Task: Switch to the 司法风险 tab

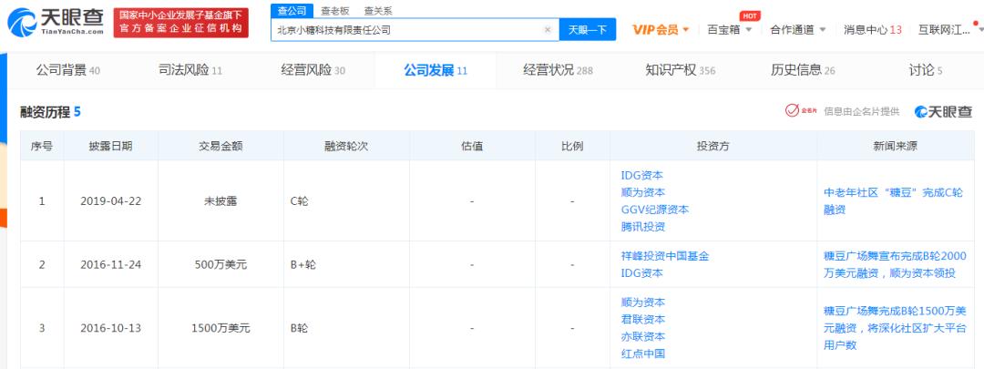Action: click(x=190, y=70)
